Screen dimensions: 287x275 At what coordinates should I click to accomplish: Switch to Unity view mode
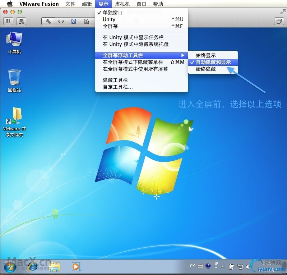[x=142, y=19]
